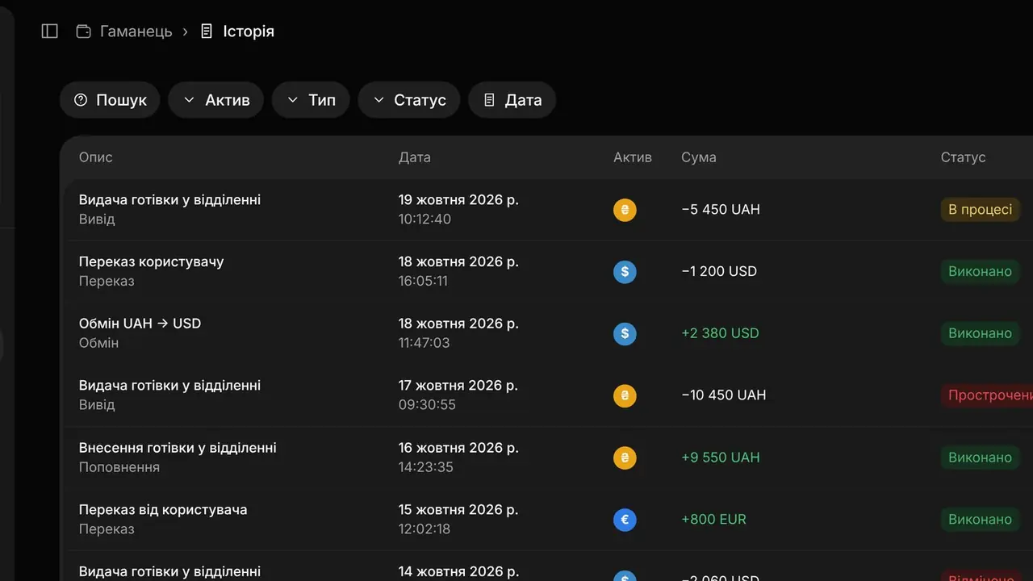Click the amount −10 450 UAH
The height and width of the screenshot is (581, 1033).
724,395
